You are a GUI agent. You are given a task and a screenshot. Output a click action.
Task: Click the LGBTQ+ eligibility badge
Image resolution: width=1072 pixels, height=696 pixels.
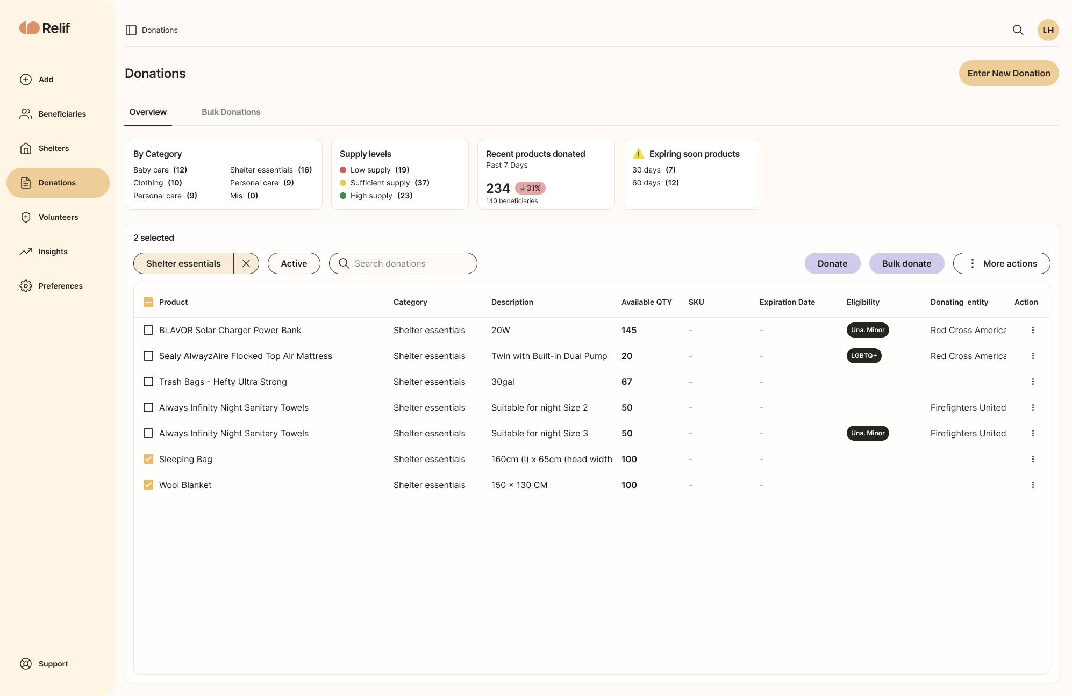coord(864,356)
